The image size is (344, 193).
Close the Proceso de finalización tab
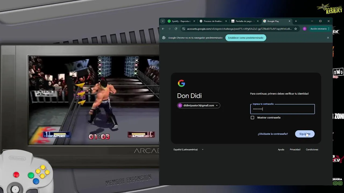pyautogui.click(x=226, y=21)
